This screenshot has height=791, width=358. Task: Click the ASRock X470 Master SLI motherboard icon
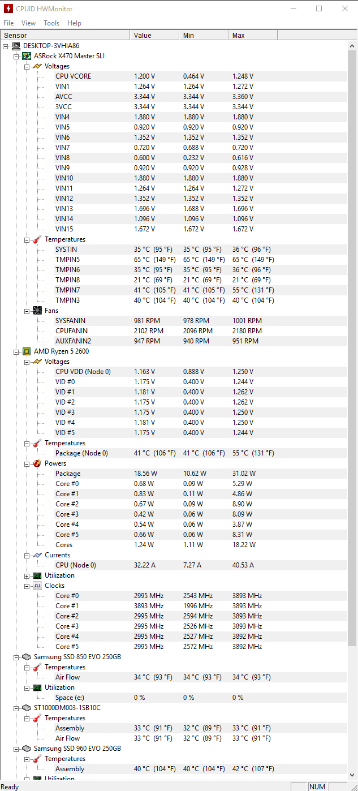point(27,56)
